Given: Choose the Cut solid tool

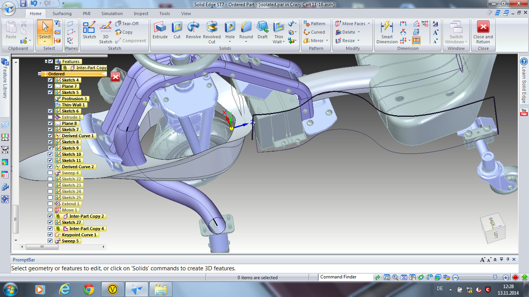Looking at the screenshot, I should (177, 30).
